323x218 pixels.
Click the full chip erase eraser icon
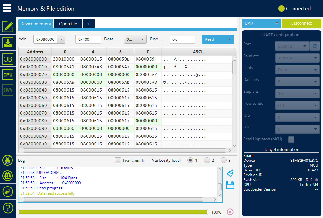[8, 192]
